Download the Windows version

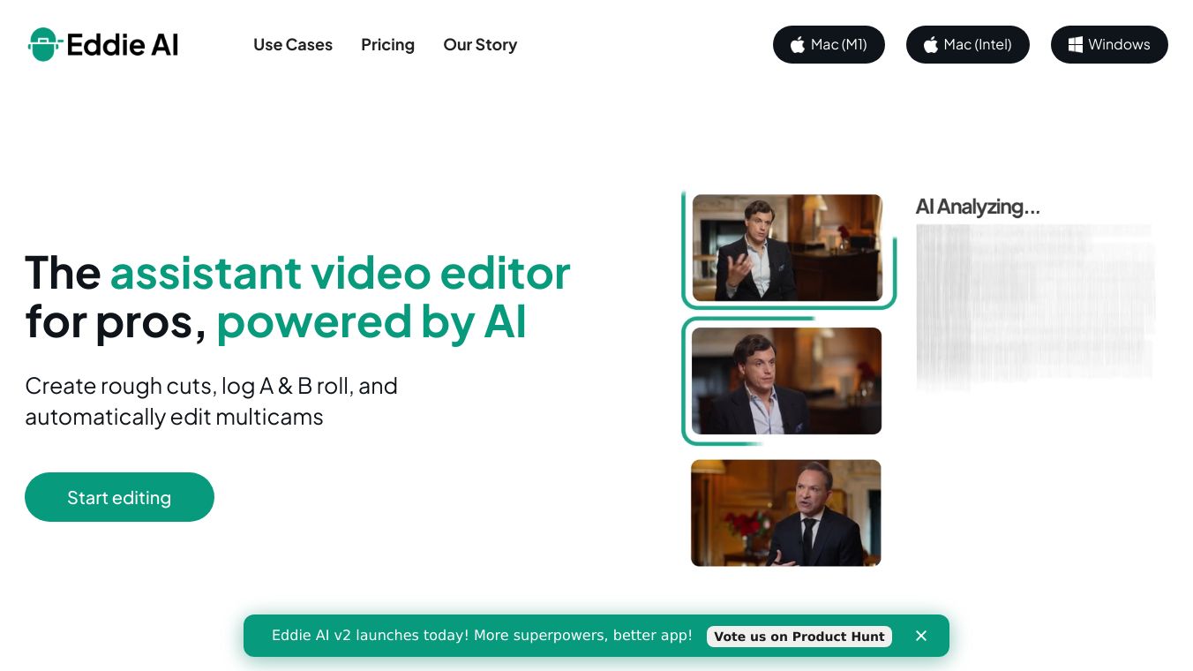[x=1109, y=45]
